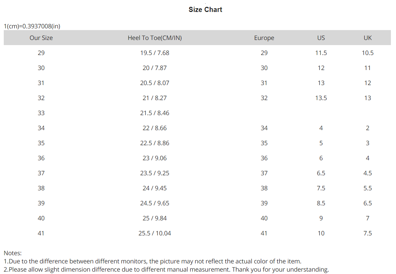Select Europe size 36 cell
This screenshot has height=274, width=396.
[x=264, y=158]
